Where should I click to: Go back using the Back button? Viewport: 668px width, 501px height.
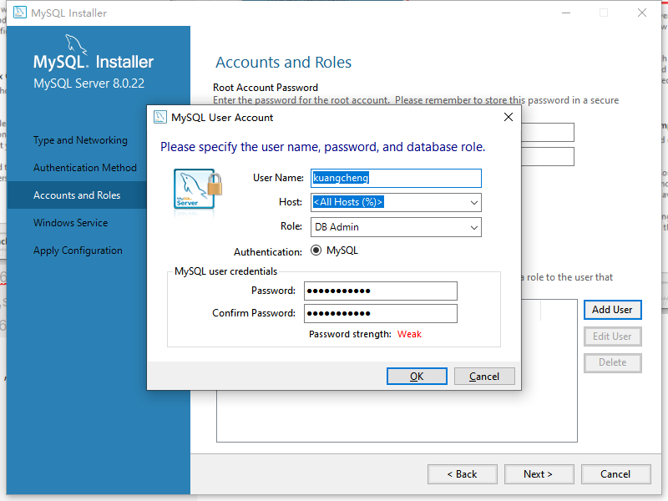click(x=462, y=473)
